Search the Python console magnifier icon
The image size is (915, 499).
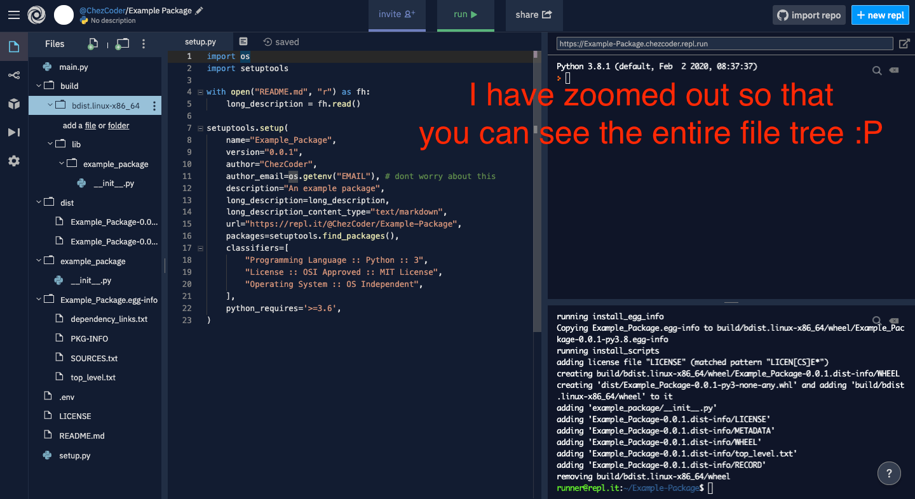[877, 70]
